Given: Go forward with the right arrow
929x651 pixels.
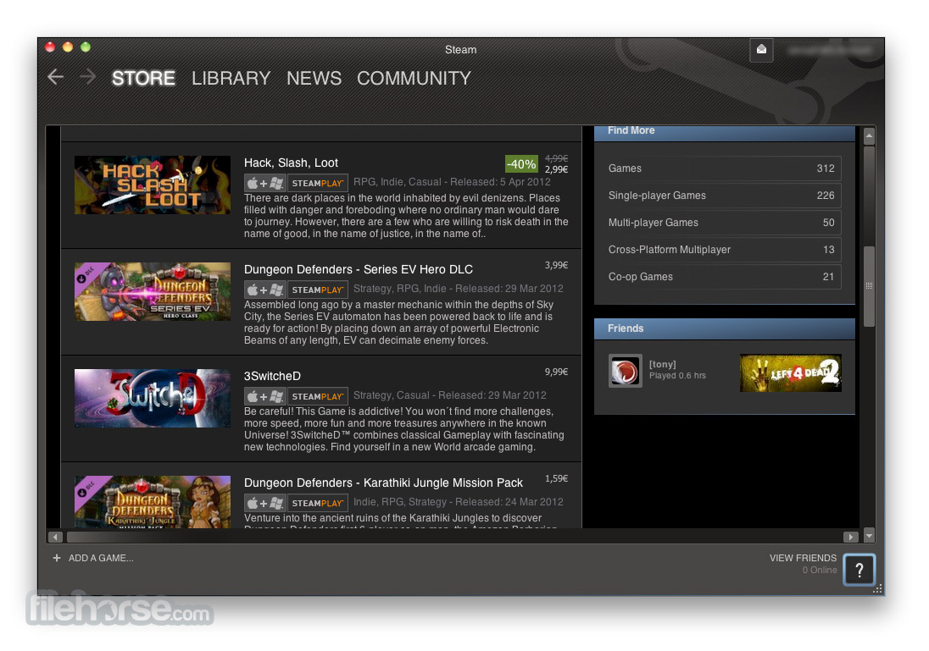Looking at the screenshot, I should click(x=87, y=77).
